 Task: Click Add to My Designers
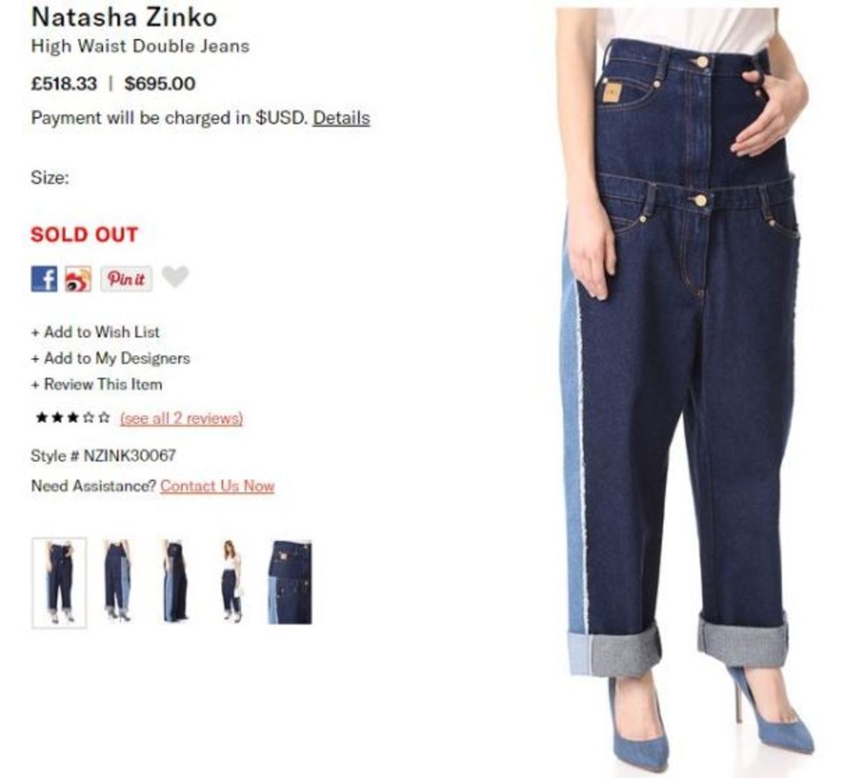pyautogui.click(x=110, y=358)
